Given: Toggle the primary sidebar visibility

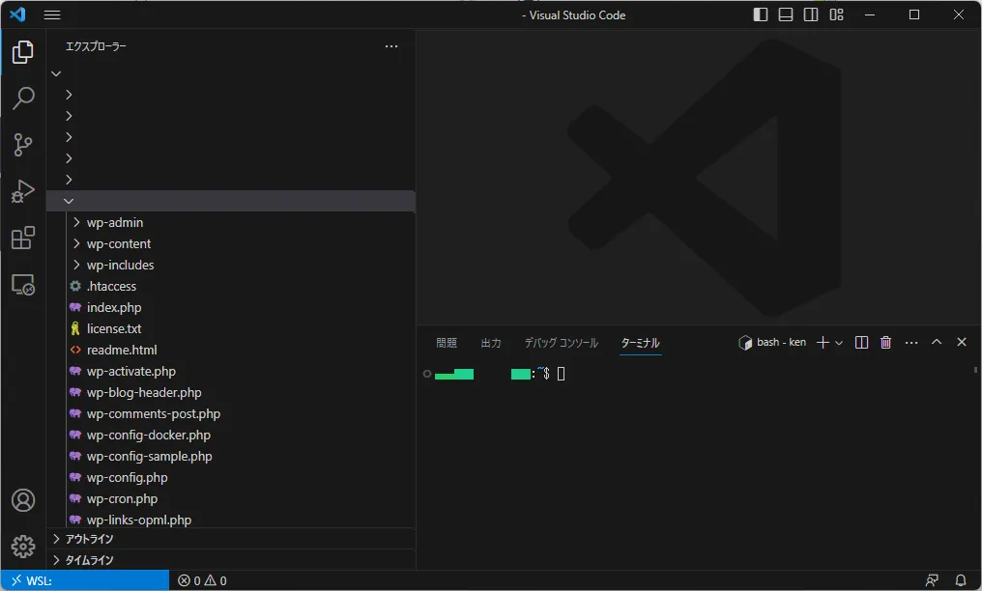Looking at the screenshot, I should coord(762,14).
